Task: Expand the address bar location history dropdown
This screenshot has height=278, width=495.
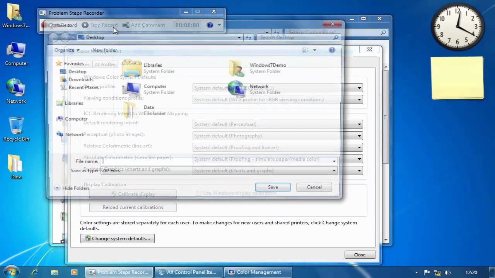Action: [x=239, y=37]
